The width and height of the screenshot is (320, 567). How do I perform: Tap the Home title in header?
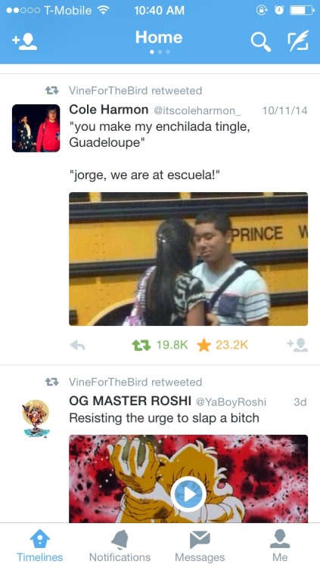coord(159,37)
